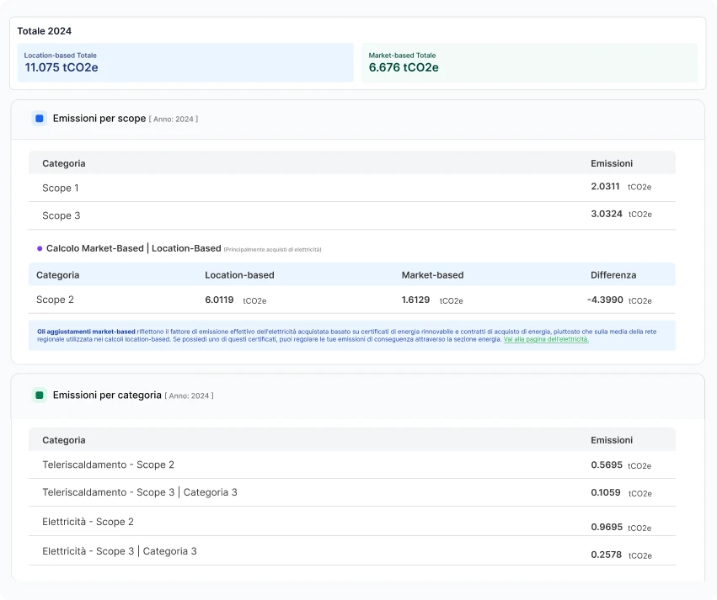The height and width of the screenshot is (600, 717).
Task: Open the Anno 2024 selector in Emissioni per scope
Action: coord(174,119)
